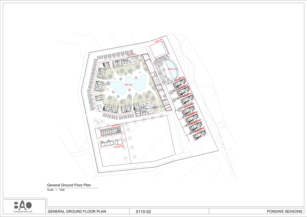The height and width of the screenshot is (217, 307).
Task: Click the "Beach Bar" label
Action: (159, 41)
